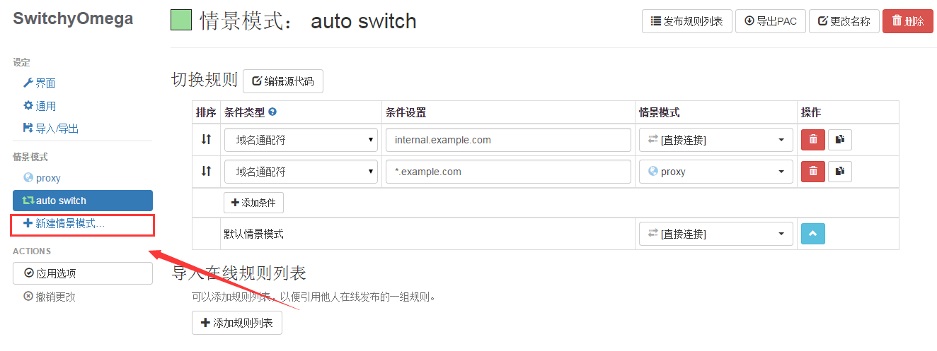
Task: Click the 添加规则列表 button
Action: pos(237,323)
